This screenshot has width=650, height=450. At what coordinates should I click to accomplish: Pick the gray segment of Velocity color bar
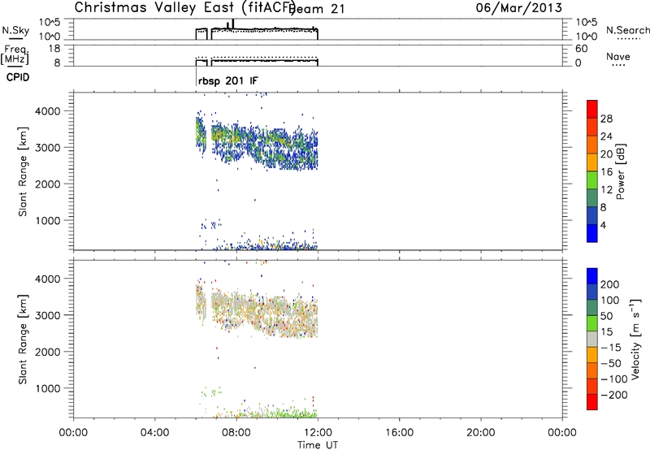[592, 339]
